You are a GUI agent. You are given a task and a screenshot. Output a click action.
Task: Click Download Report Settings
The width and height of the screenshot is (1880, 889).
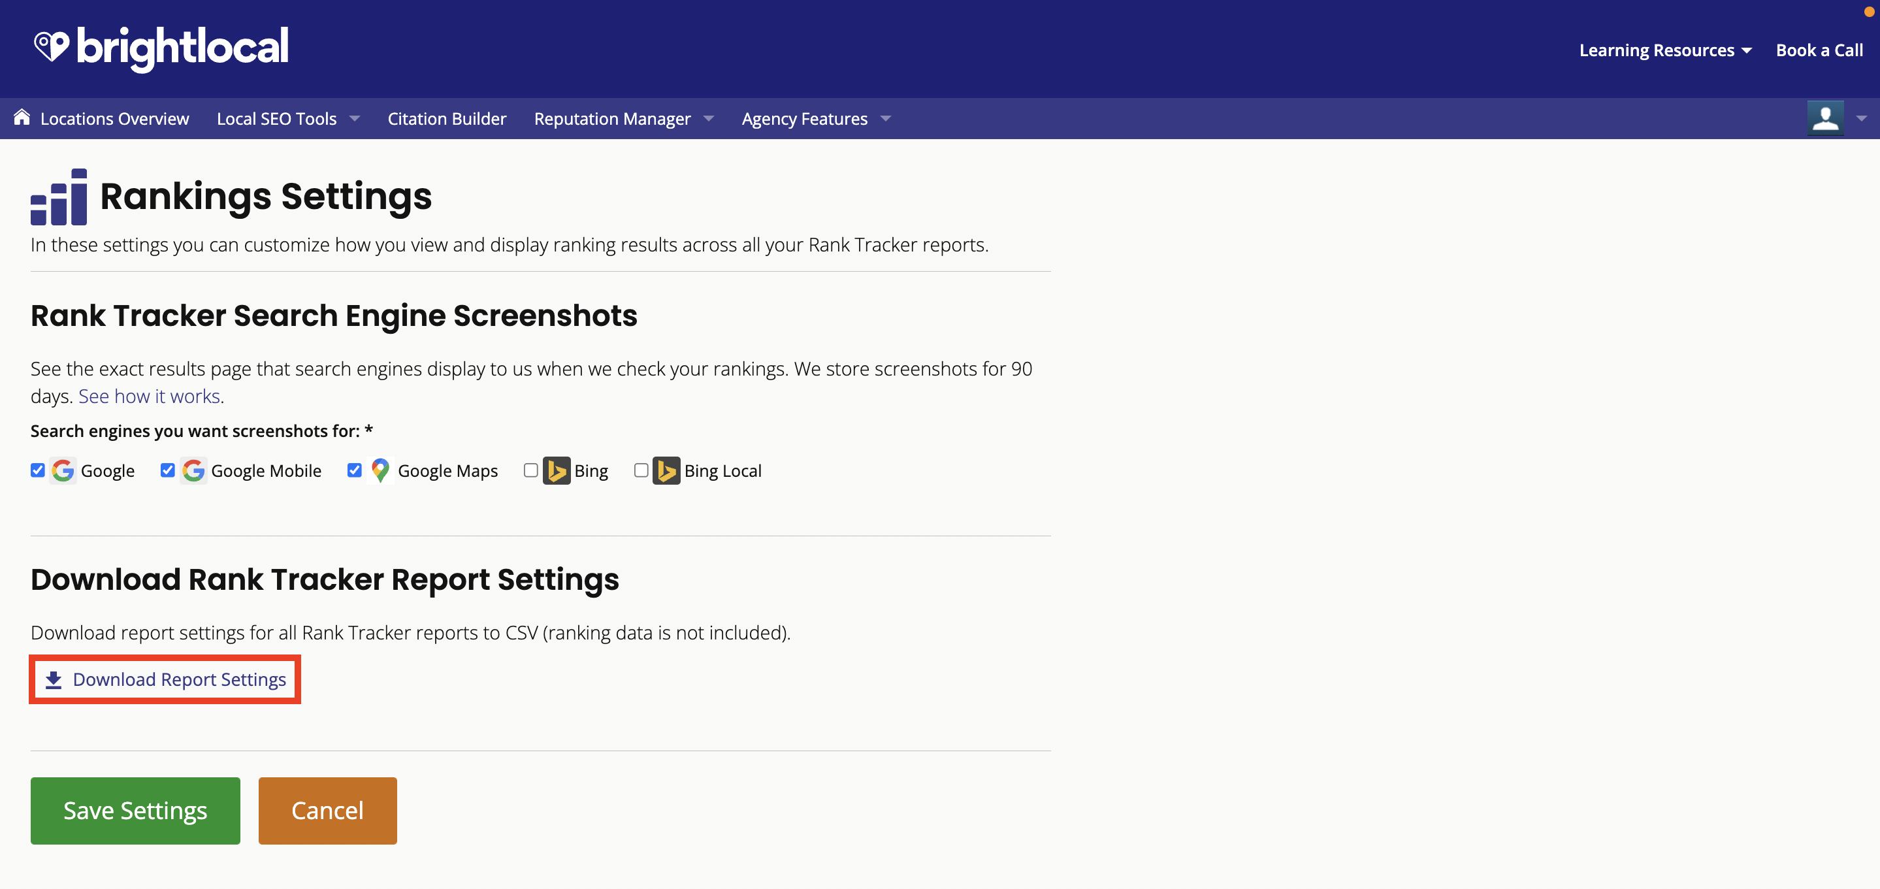pyautogui.click(x=165, y=679)
